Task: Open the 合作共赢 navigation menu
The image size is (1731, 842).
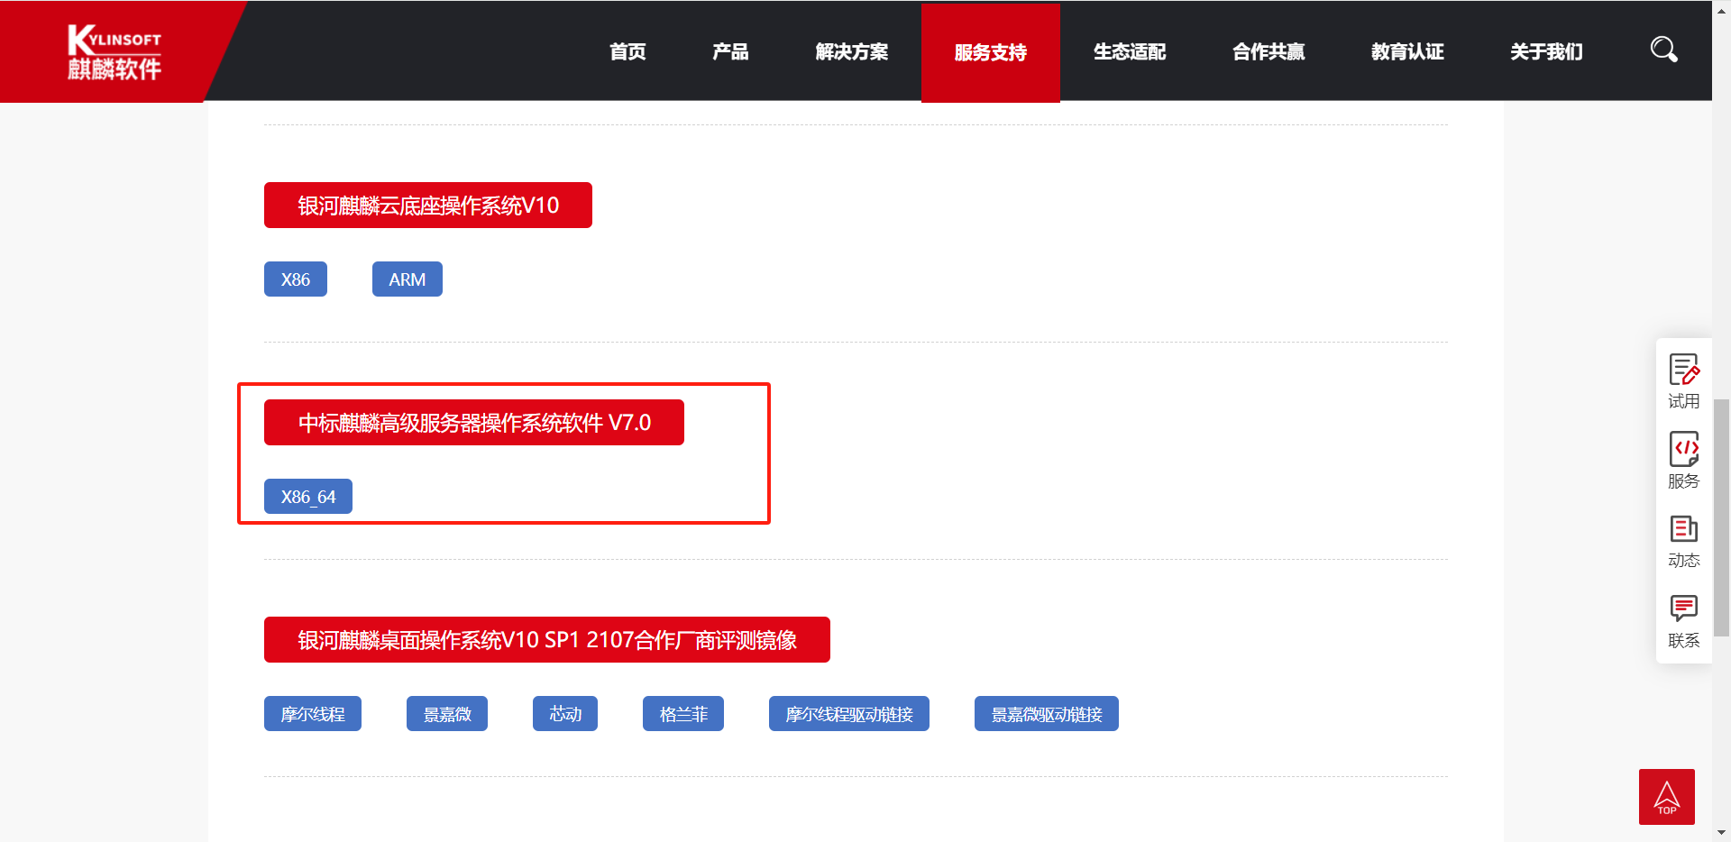Action: pos(1268,52)
